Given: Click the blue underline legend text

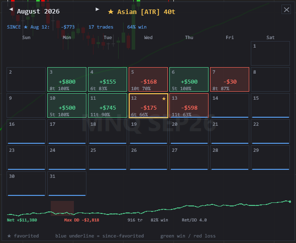Looking at the screenshot, I should click(100, 236).
